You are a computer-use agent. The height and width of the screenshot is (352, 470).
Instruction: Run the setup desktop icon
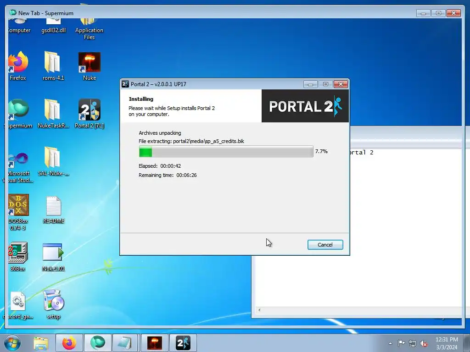pyautogui.click(x=53, y=304)
